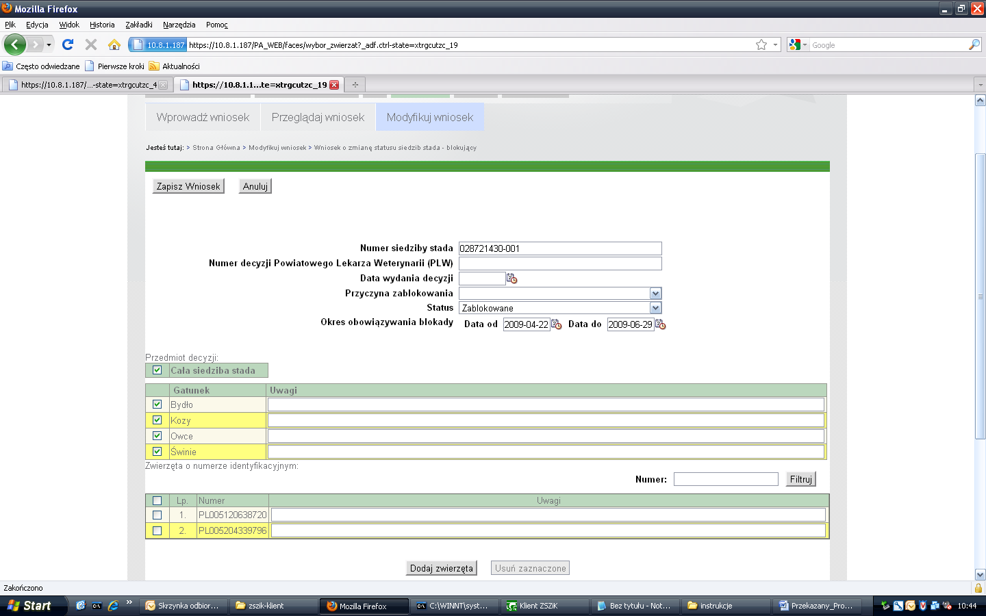This screenshot has width=986, height=616.
Task: Uncheck the Owce species checkbox
Action: point(157,436)
